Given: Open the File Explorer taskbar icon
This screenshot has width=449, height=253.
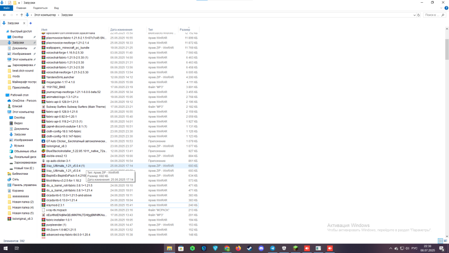Looking at the screenshot, I should click(x=170, y=249).
